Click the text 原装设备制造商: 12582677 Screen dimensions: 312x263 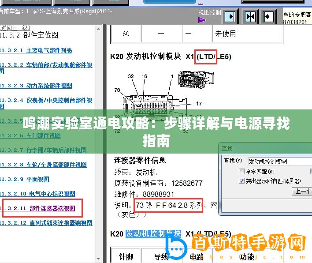[x=158, y=183]
